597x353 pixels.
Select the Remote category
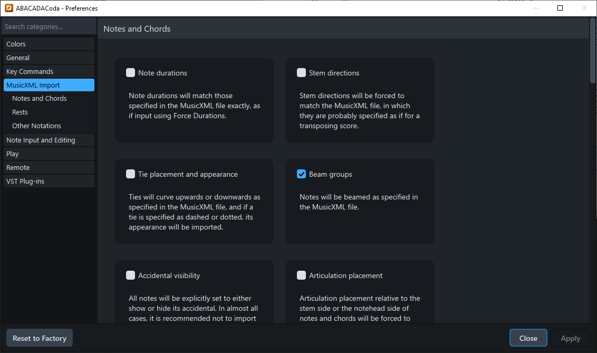tap(49, 167)
